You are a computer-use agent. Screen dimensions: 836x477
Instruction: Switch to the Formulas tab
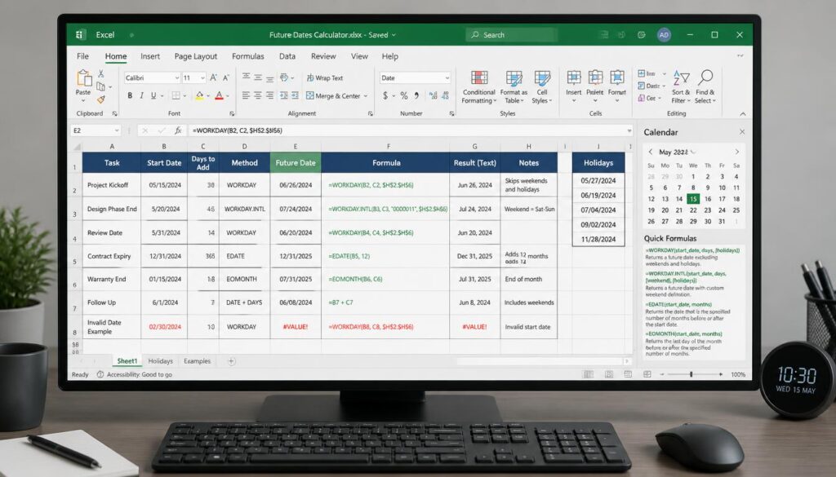[x=248, y=56]
